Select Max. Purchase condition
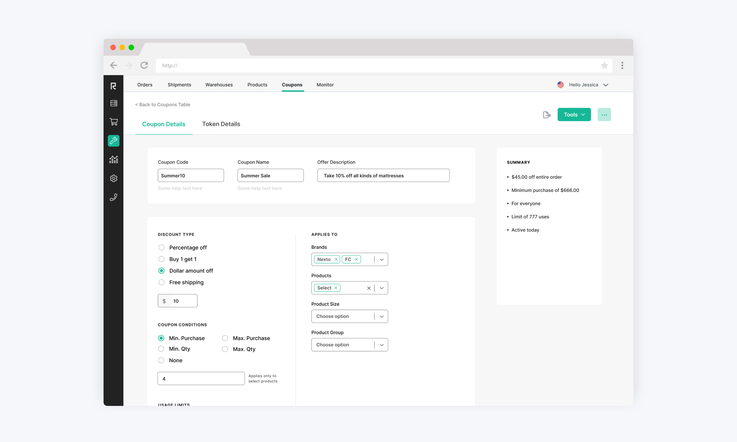Screen dimensions: 737x442 click(225, 338)
